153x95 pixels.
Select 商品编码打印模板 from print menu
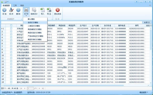tap(35, 29)
